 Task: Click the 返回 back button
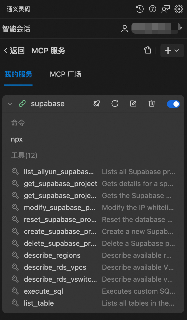coord(14,51)
